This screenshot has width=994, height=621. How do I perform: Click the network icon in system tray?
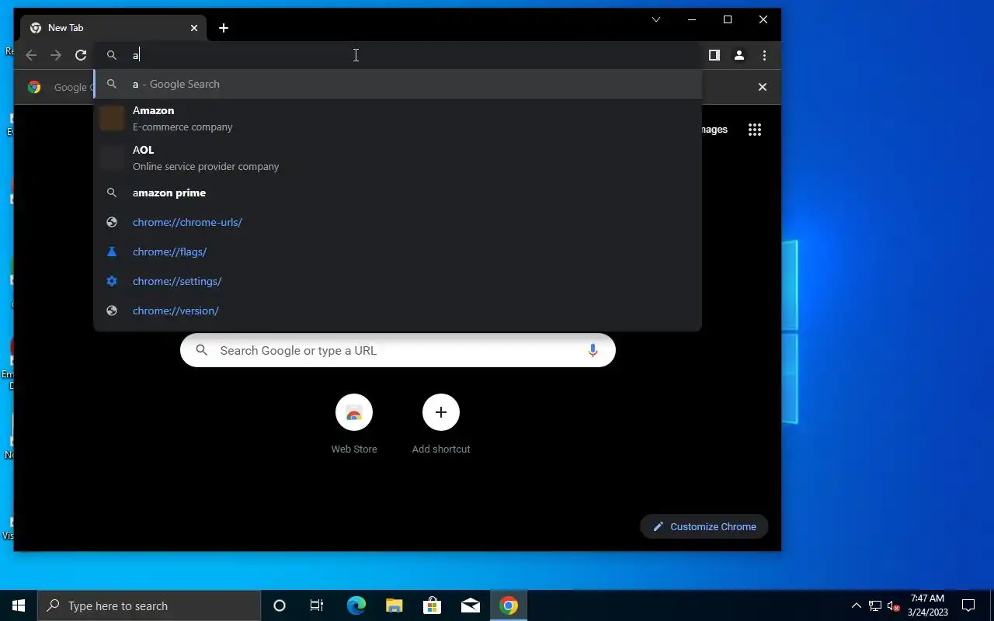pos(875,605)
